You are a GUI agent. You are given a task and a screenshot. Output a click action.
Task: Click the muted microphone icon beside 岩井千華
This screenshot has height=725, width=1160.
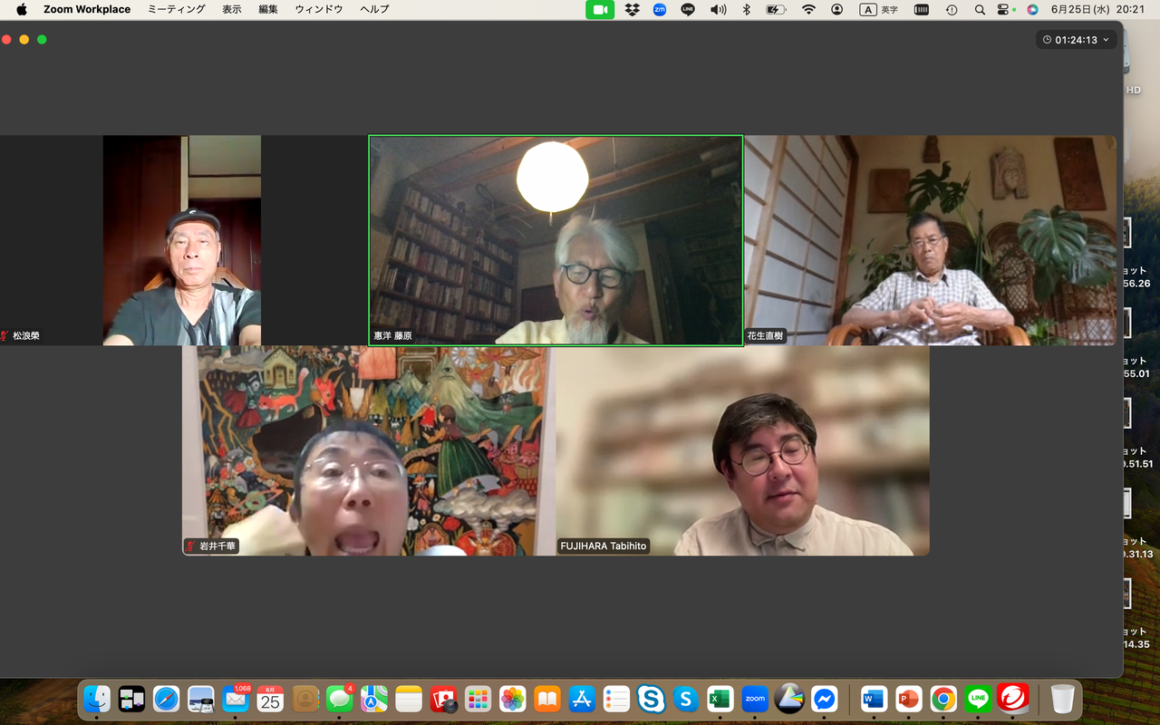pos(191,546)
